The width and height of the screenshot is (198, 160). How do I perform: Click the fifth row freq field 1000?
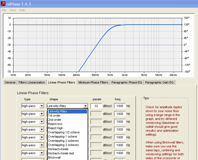(x=120, y=137)
